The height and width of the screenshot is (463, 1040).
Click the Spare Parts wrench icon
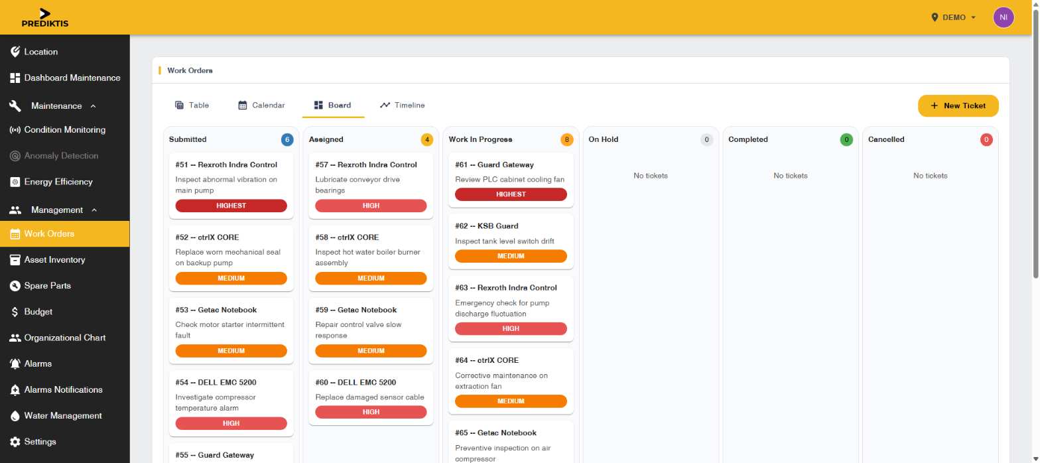pyautogui.click(x=15, y=286)
